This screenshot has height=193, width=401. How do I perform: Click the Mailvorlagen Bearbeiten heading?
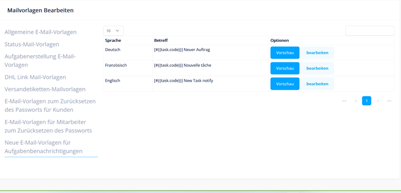click(40, 10)
